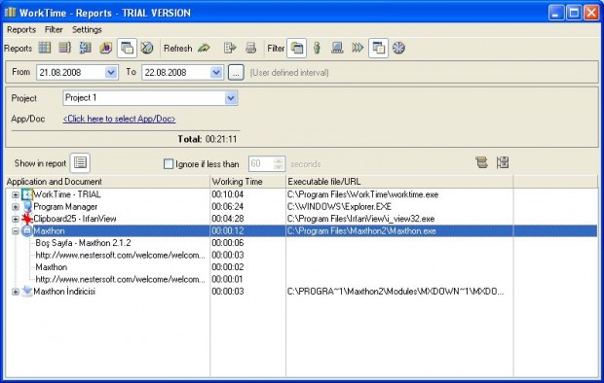The image size is (604, 383).
Task: Click the triple arrows filter icon
Action: [x=358, y=48]
